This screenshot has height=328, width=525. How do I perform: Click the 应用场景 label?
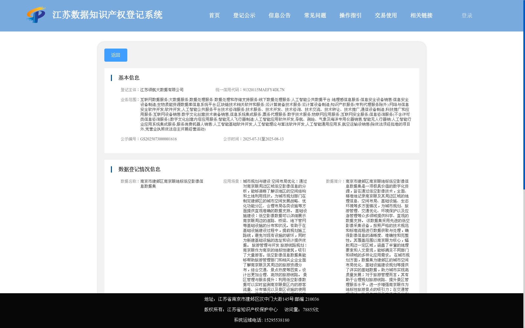(x=233, y=181)
